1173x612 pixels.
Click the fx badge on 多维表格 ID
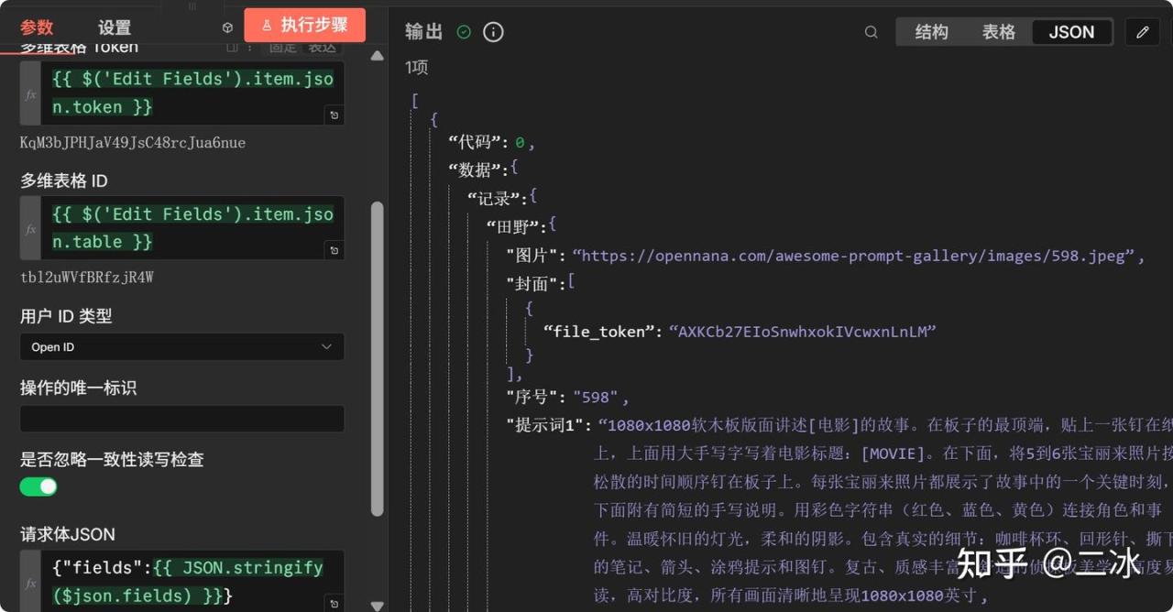pos(30,228)
